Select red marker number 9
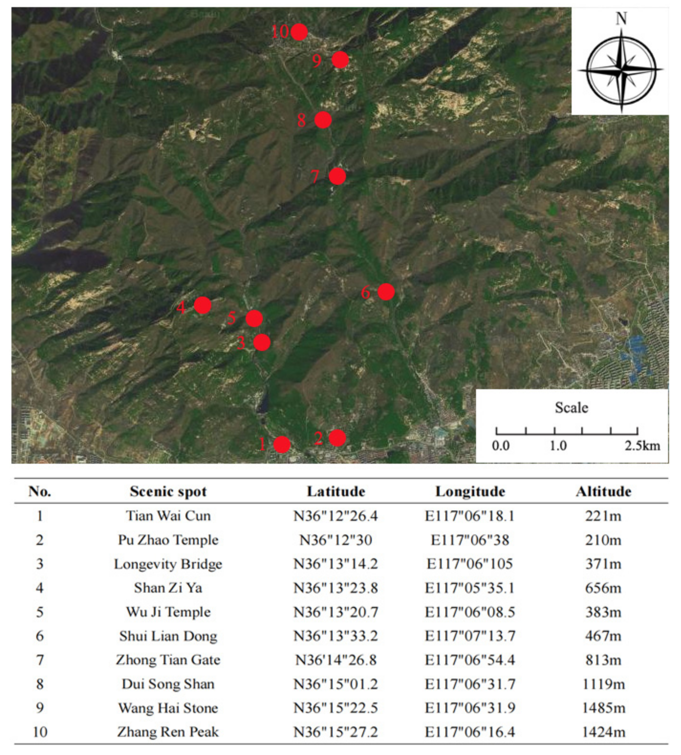The height and width of the screenshot is (755, 681). point(340,60)
